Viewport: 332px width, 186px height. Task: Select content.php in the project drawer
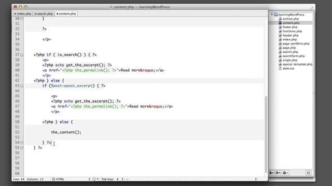290,23
